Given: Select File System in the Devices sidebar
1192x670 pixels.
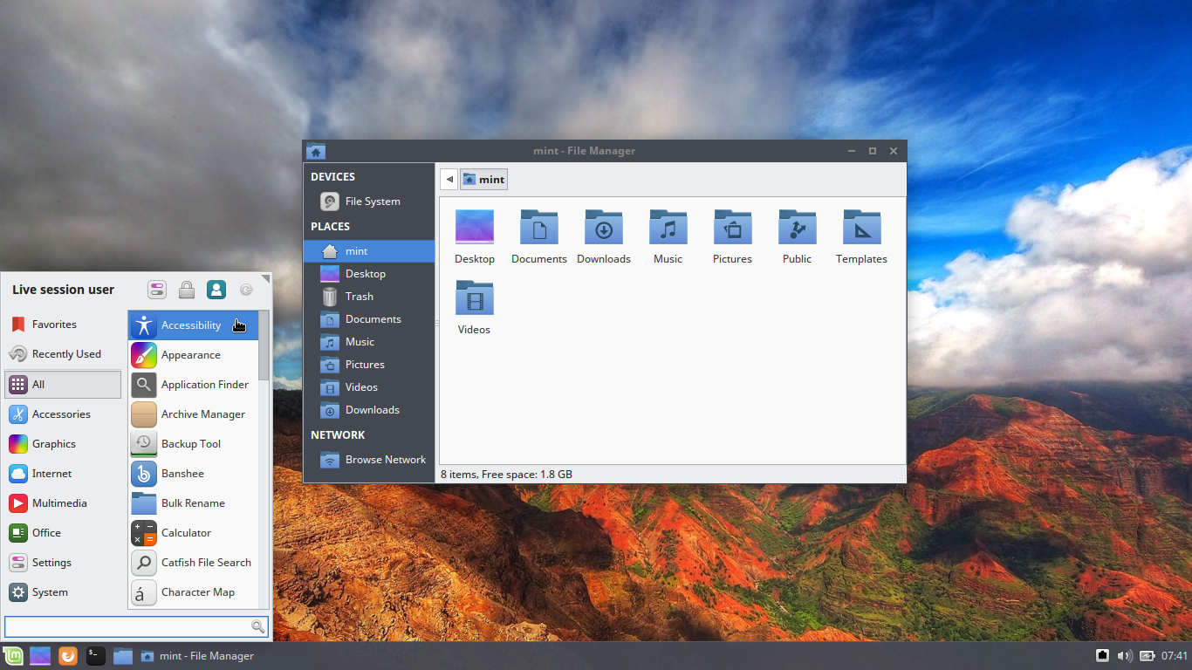Looking at the screenshot, I should pos(369,202).
